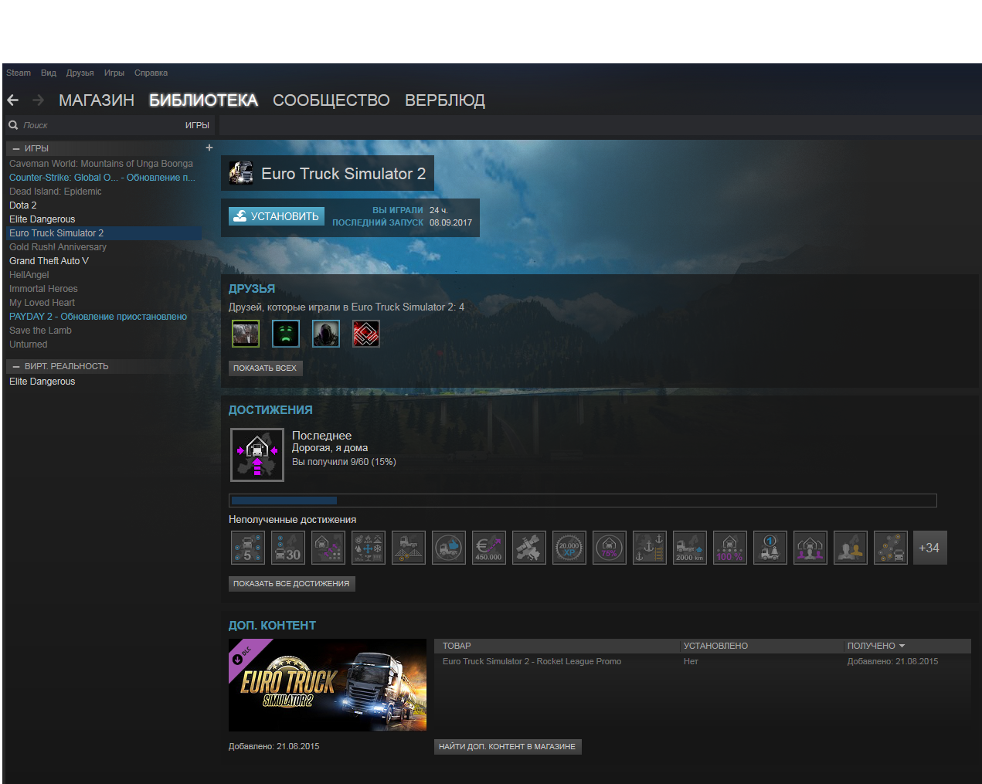Click the achievements progress bar
This screenshot has width=982, height=784.
click(x=583, y=501)
